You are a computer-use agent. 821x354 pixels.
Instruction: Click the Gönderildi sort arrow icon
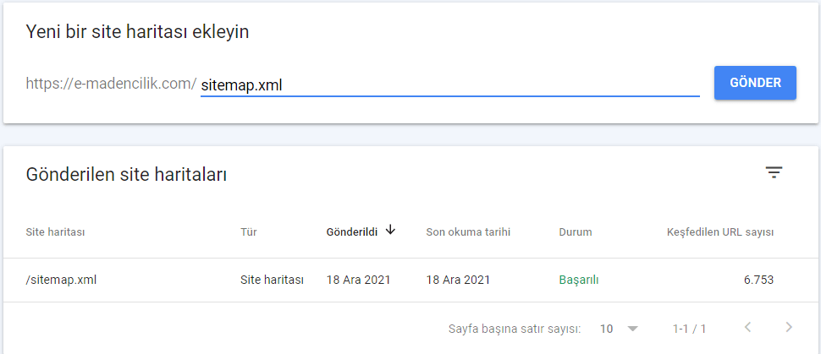(389, 230)
